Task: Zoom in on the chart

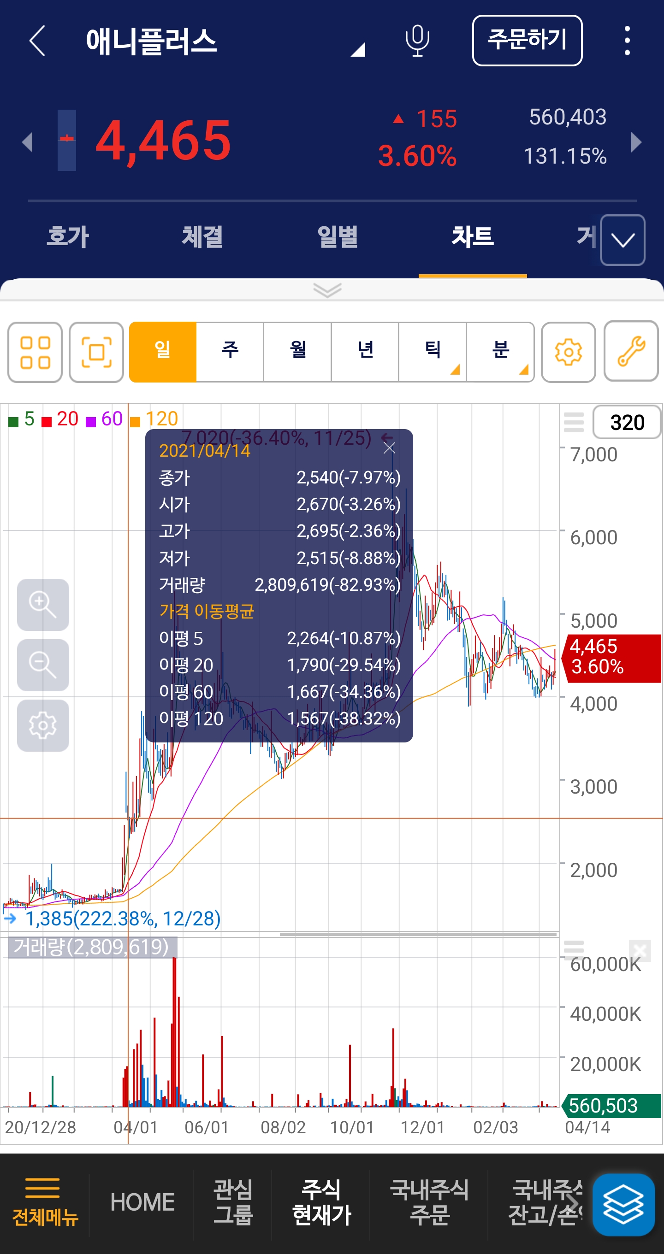Action: [x=43, y=605]
